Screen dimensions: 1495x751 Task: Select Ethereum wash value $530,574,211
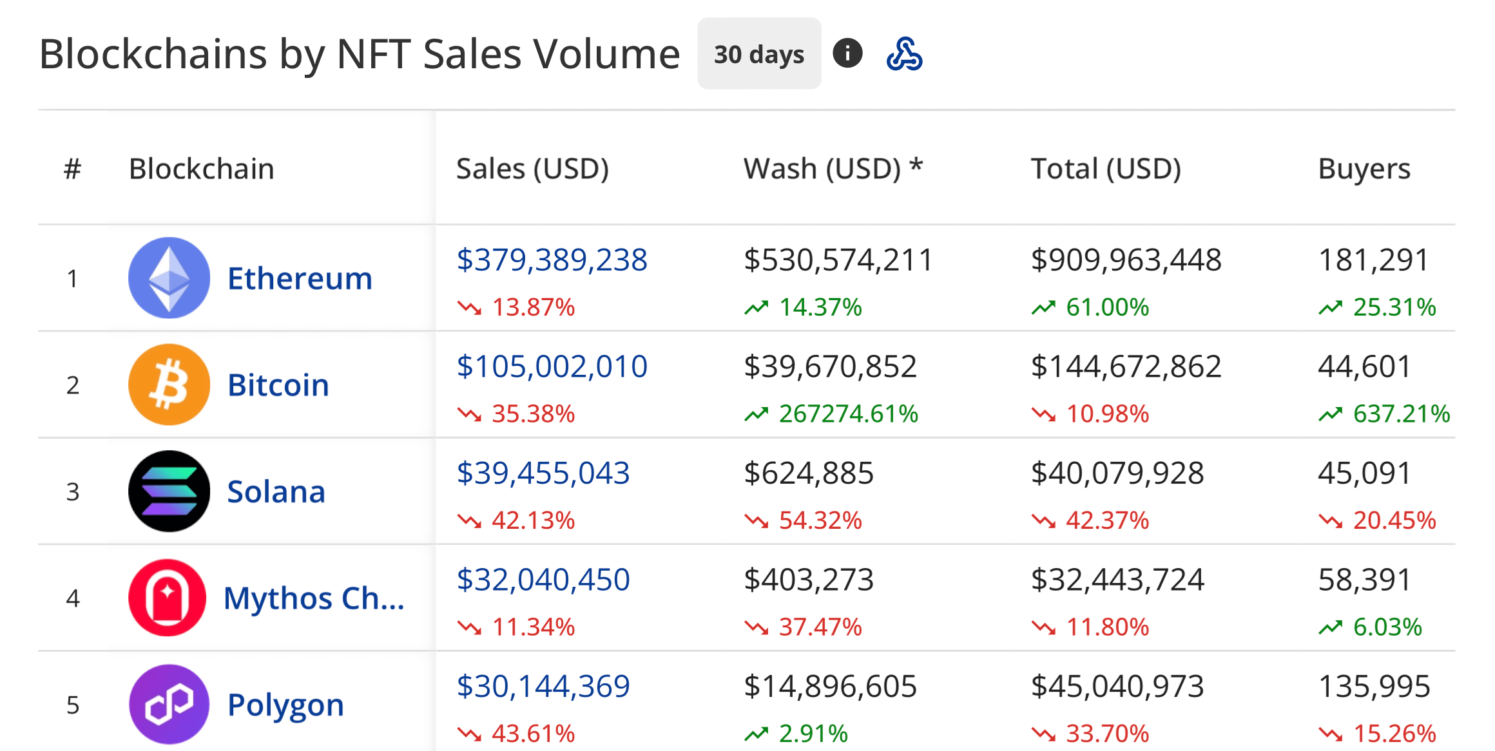(838, 260)
